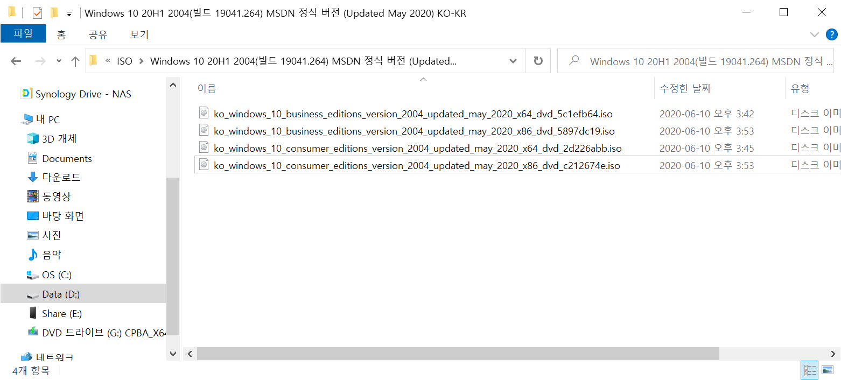
Task: Go back with the back arrow
Action: (x=16, y=61)
